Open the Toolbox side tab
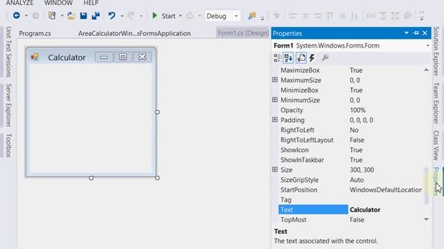 pos(8,145)
